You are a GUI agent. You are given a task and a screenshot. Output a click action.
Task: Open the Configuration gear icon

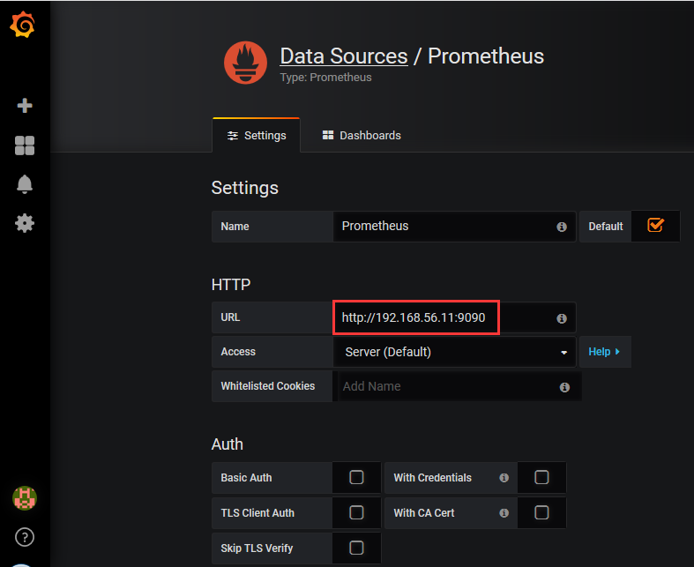25,223
